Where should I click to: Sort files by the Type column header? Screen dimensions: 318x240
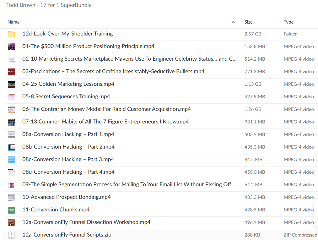pos(288,22)
